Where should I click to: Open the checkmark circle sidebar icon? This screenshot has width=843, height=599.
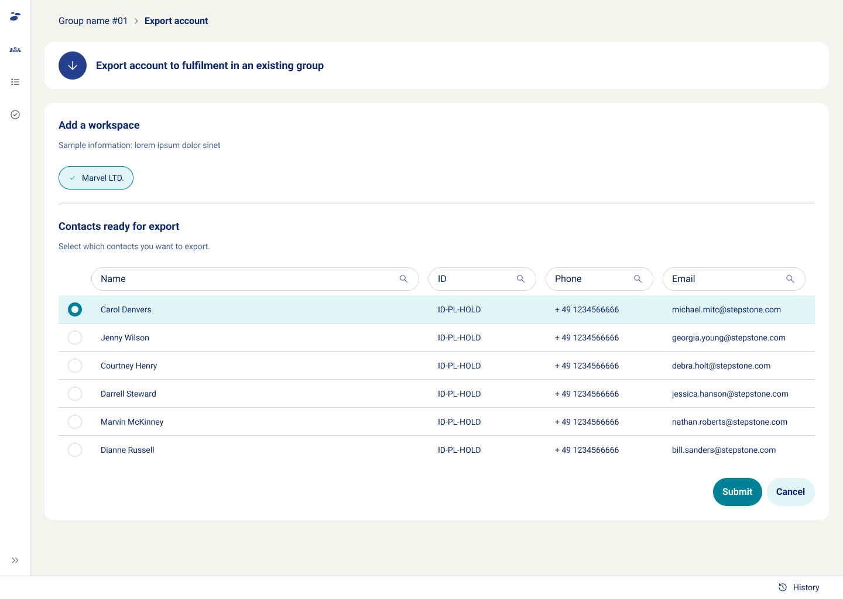[x=15, y=115]
